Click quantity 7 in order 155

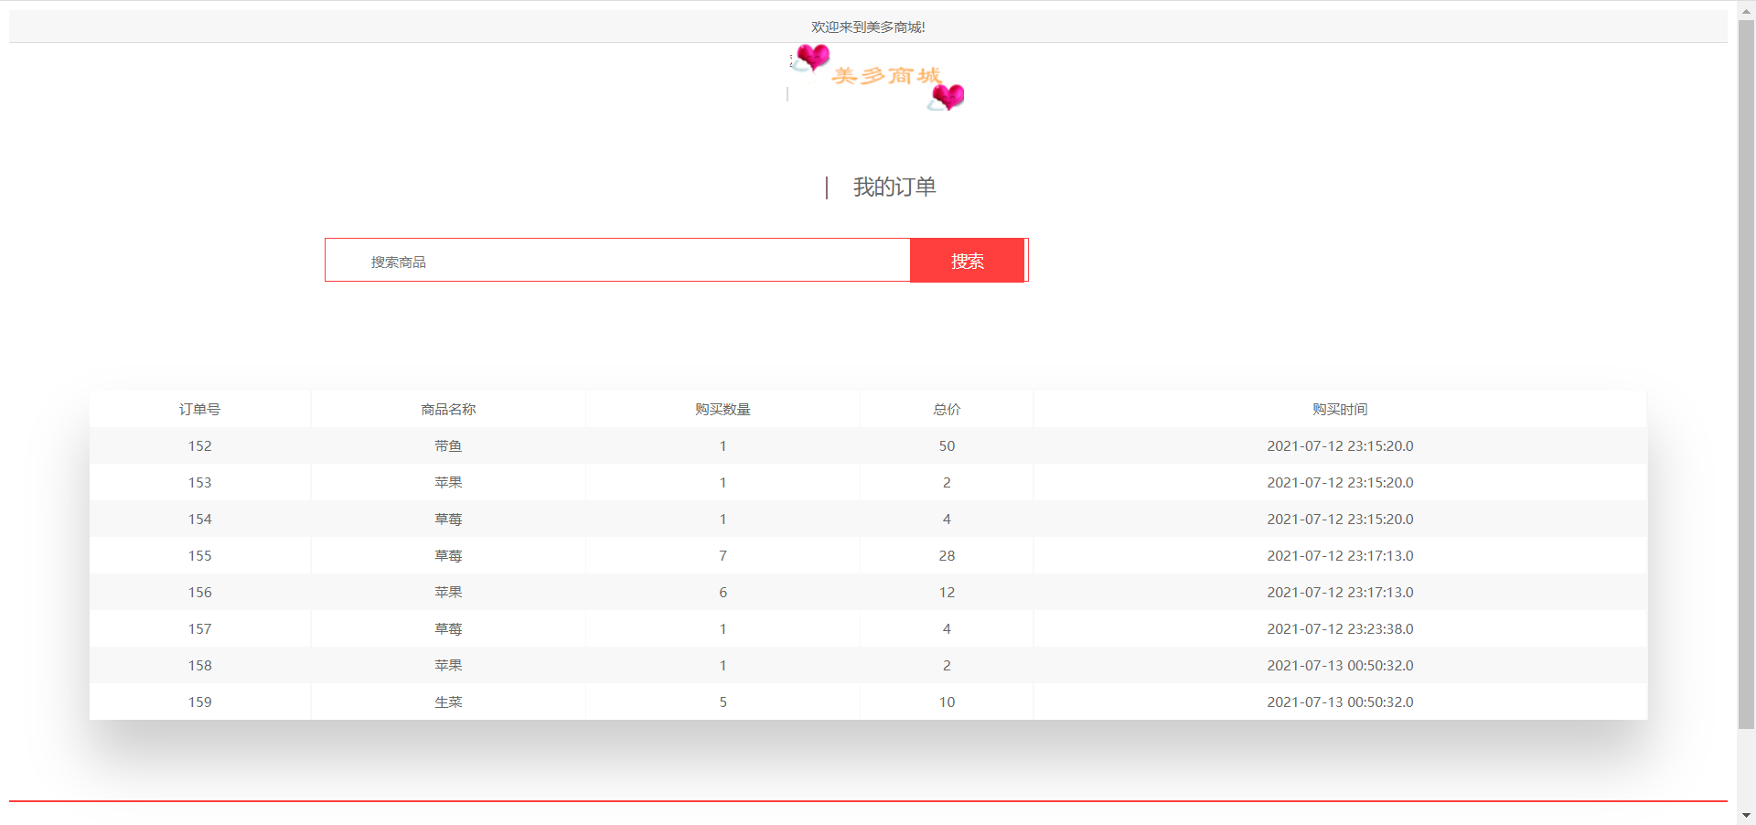tap(723, 555)
